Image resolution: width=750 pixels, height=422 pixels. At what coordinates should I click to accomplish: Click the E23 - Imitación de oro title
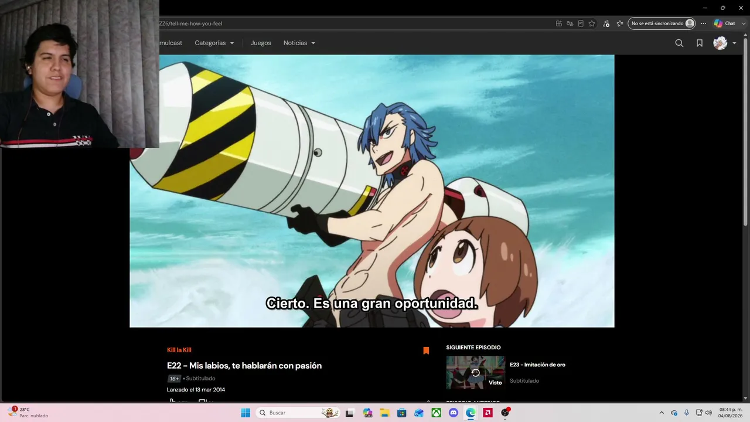coord(537,365)
